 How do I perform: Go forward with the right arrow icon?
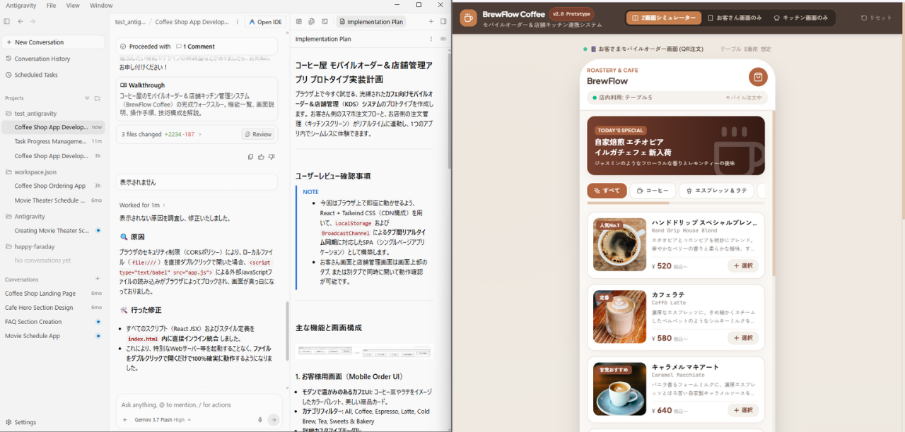pyautogui.click(x=33, y=22)
